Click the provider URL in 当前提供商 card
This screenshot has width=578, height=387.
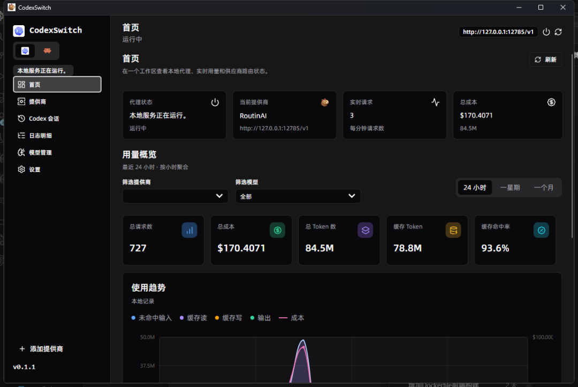[274, 128]
